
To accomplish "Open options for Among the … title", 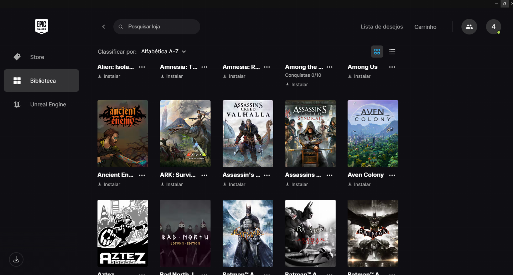I will pos(330,67).
